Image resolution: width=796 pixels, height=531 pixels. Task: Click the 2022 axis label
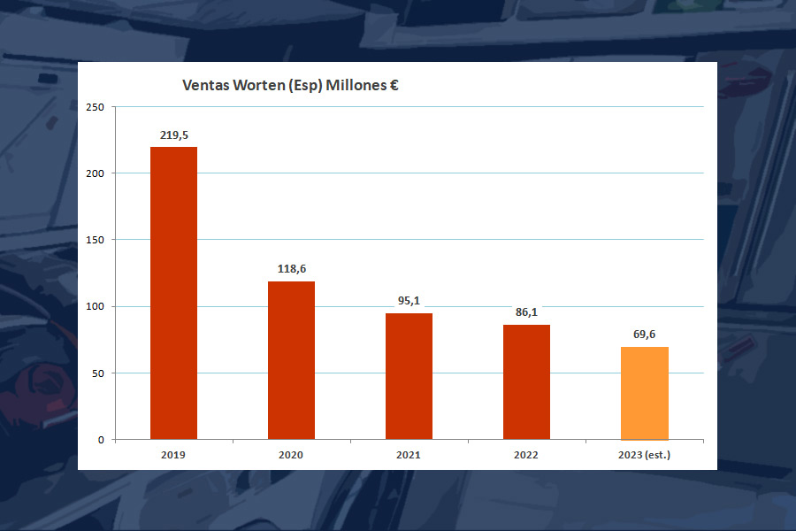[526, 455]
